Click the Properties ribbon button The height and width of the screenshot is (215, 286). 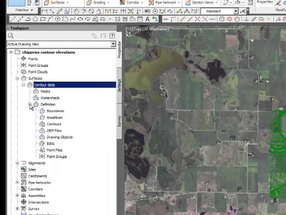pos(265,2)
